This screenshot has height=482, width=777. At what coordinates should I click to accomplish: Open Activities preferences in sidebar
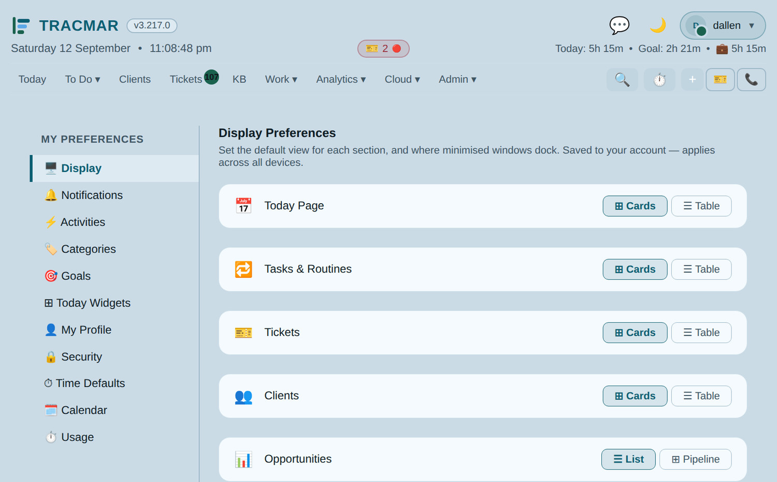(114, 222)
